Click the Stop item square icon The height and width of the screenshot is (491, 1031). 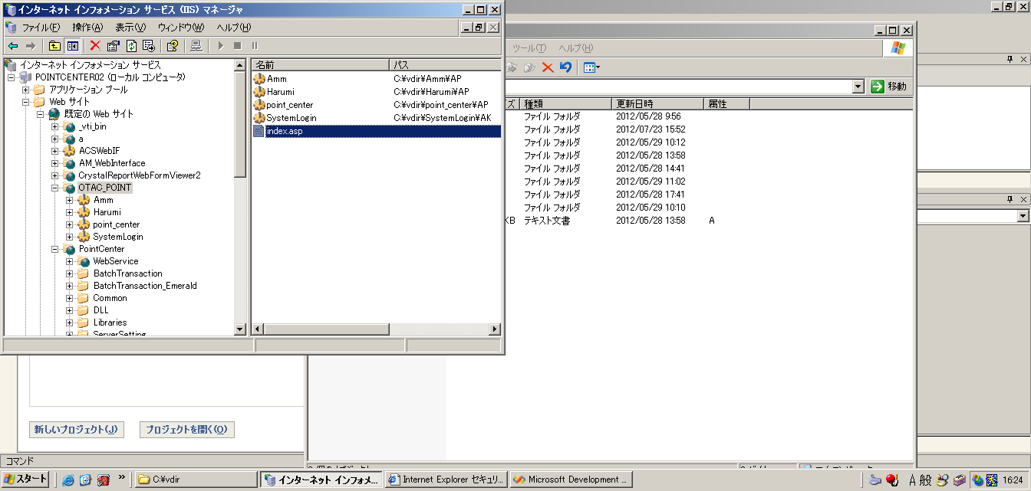[238, 46]
